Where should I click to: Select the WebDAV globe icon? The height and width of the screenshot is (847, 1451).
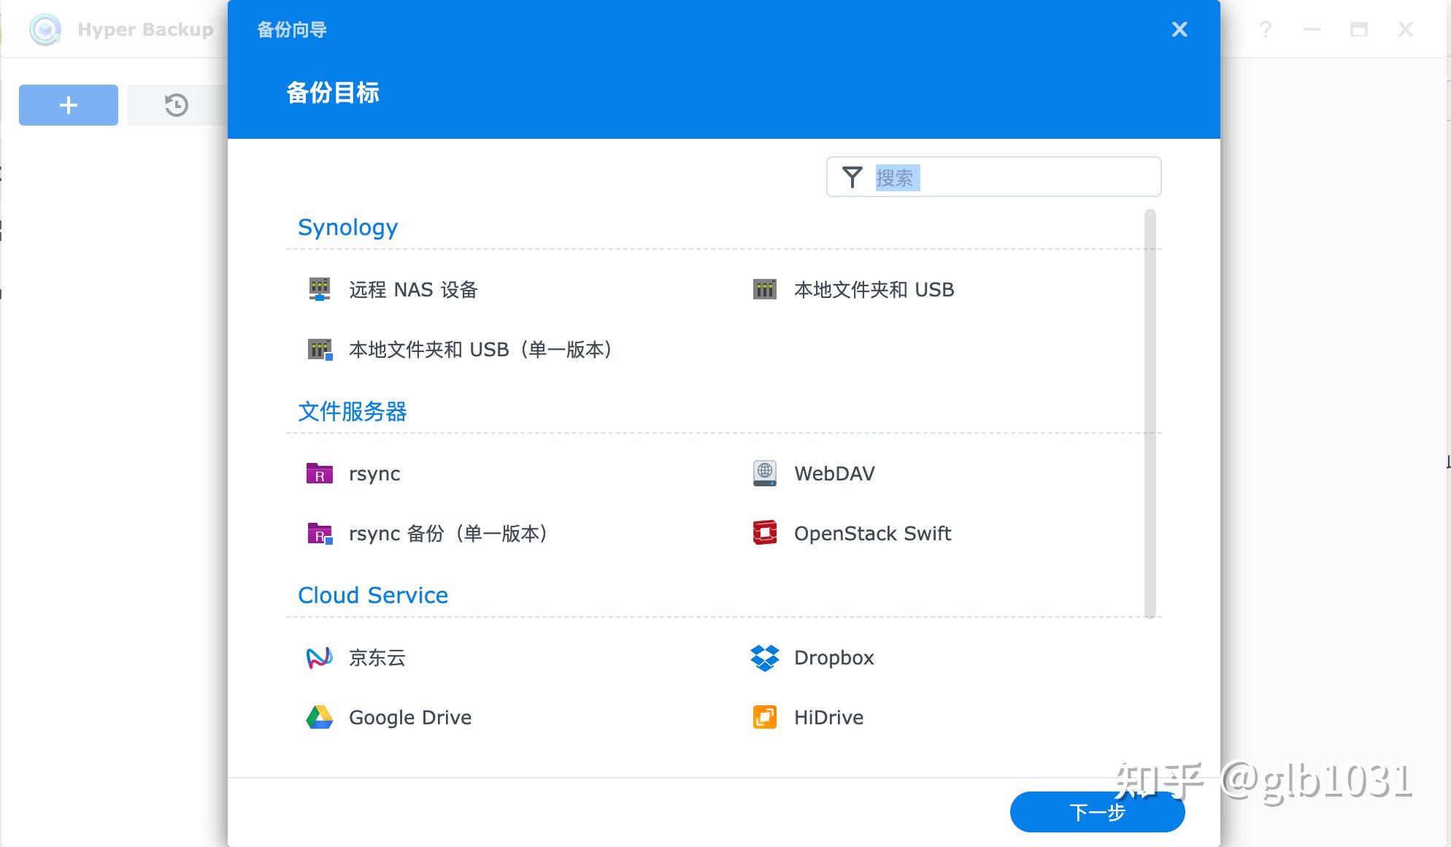(764, 474)
